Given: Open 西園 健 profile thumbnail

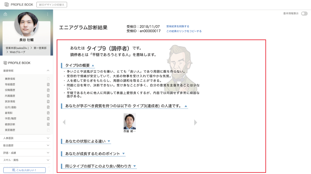Looking at the screenshot, I should click(x=130, y=121).
